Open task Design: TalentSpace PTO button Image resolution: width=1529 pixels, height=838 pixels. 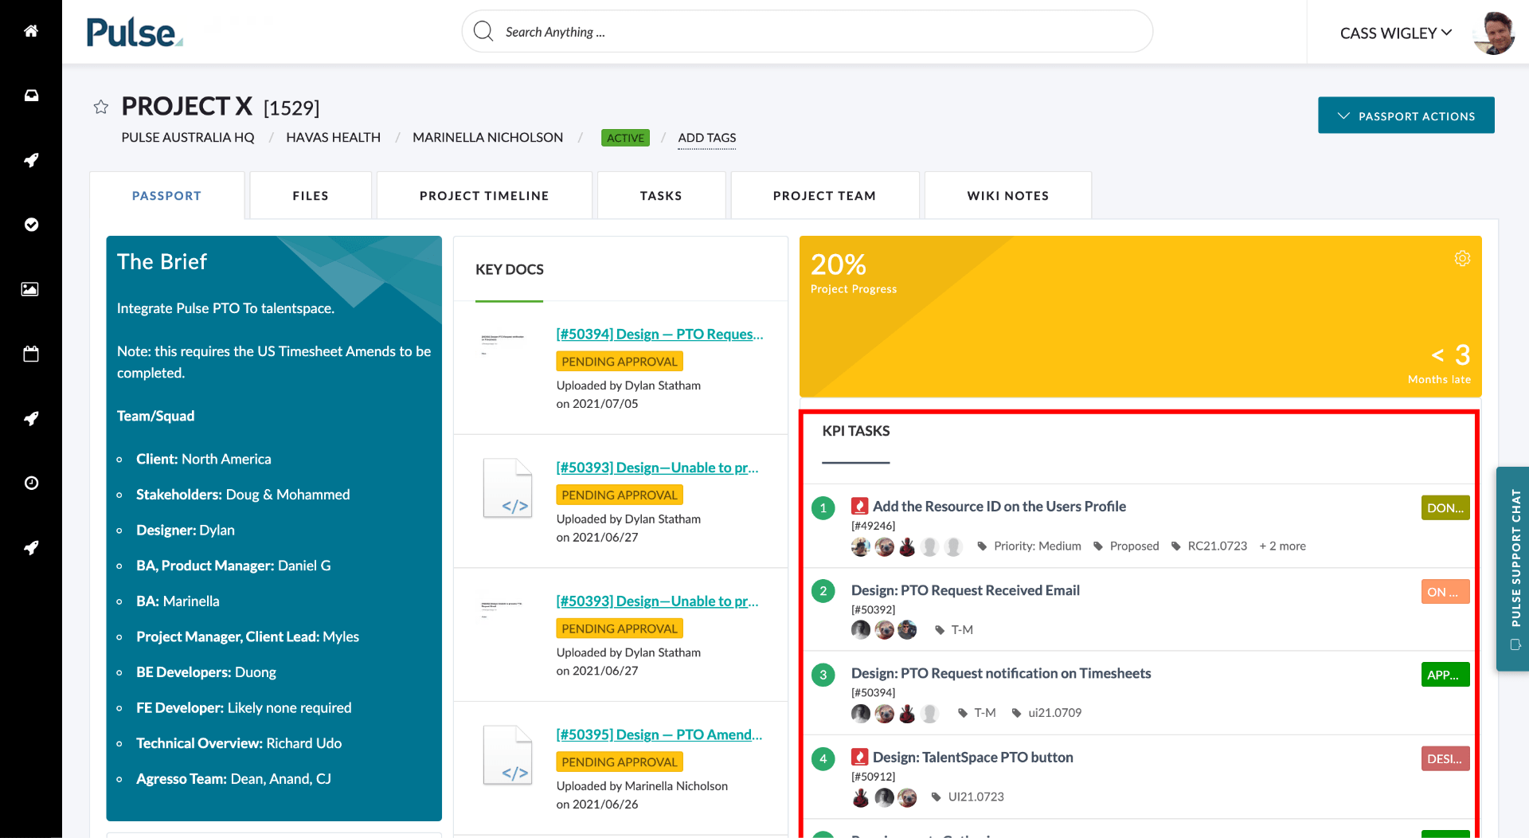[x=973, y=757]
